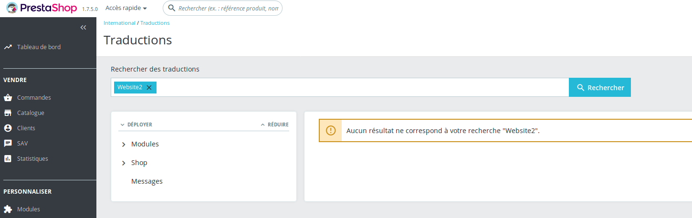Image resolution: width=692 pixels, height=218 pixels.
Task: Open the International breadcrumb link
Action: [119, 23]
